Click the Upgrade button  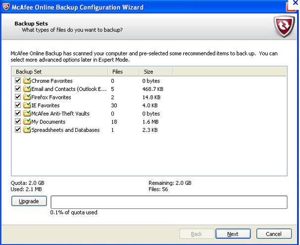29,201
